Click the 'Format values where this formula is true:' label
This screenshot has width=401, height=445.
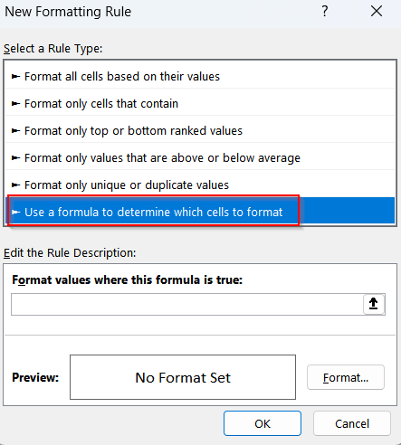point(128,280)
